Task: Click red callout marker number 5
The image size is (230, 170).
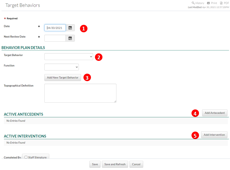Action: [195, 136]
